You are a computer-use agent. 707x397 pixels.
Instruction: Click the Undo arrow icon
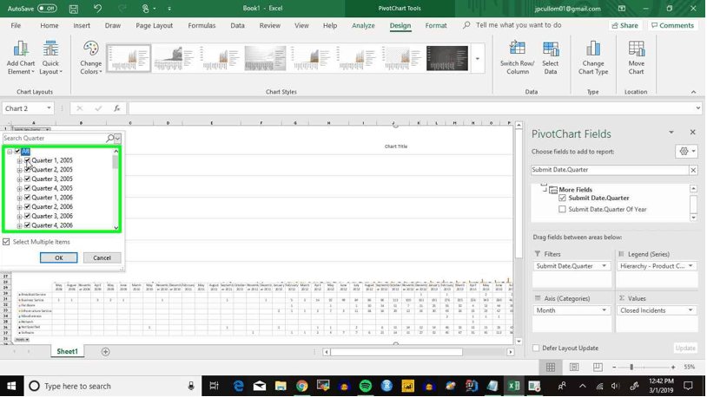click(x=97, y=9)
